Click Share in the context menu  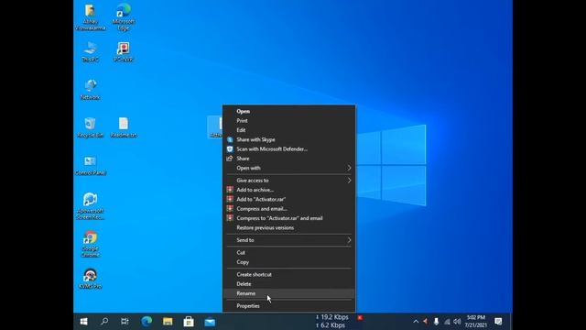coord(289,159)
